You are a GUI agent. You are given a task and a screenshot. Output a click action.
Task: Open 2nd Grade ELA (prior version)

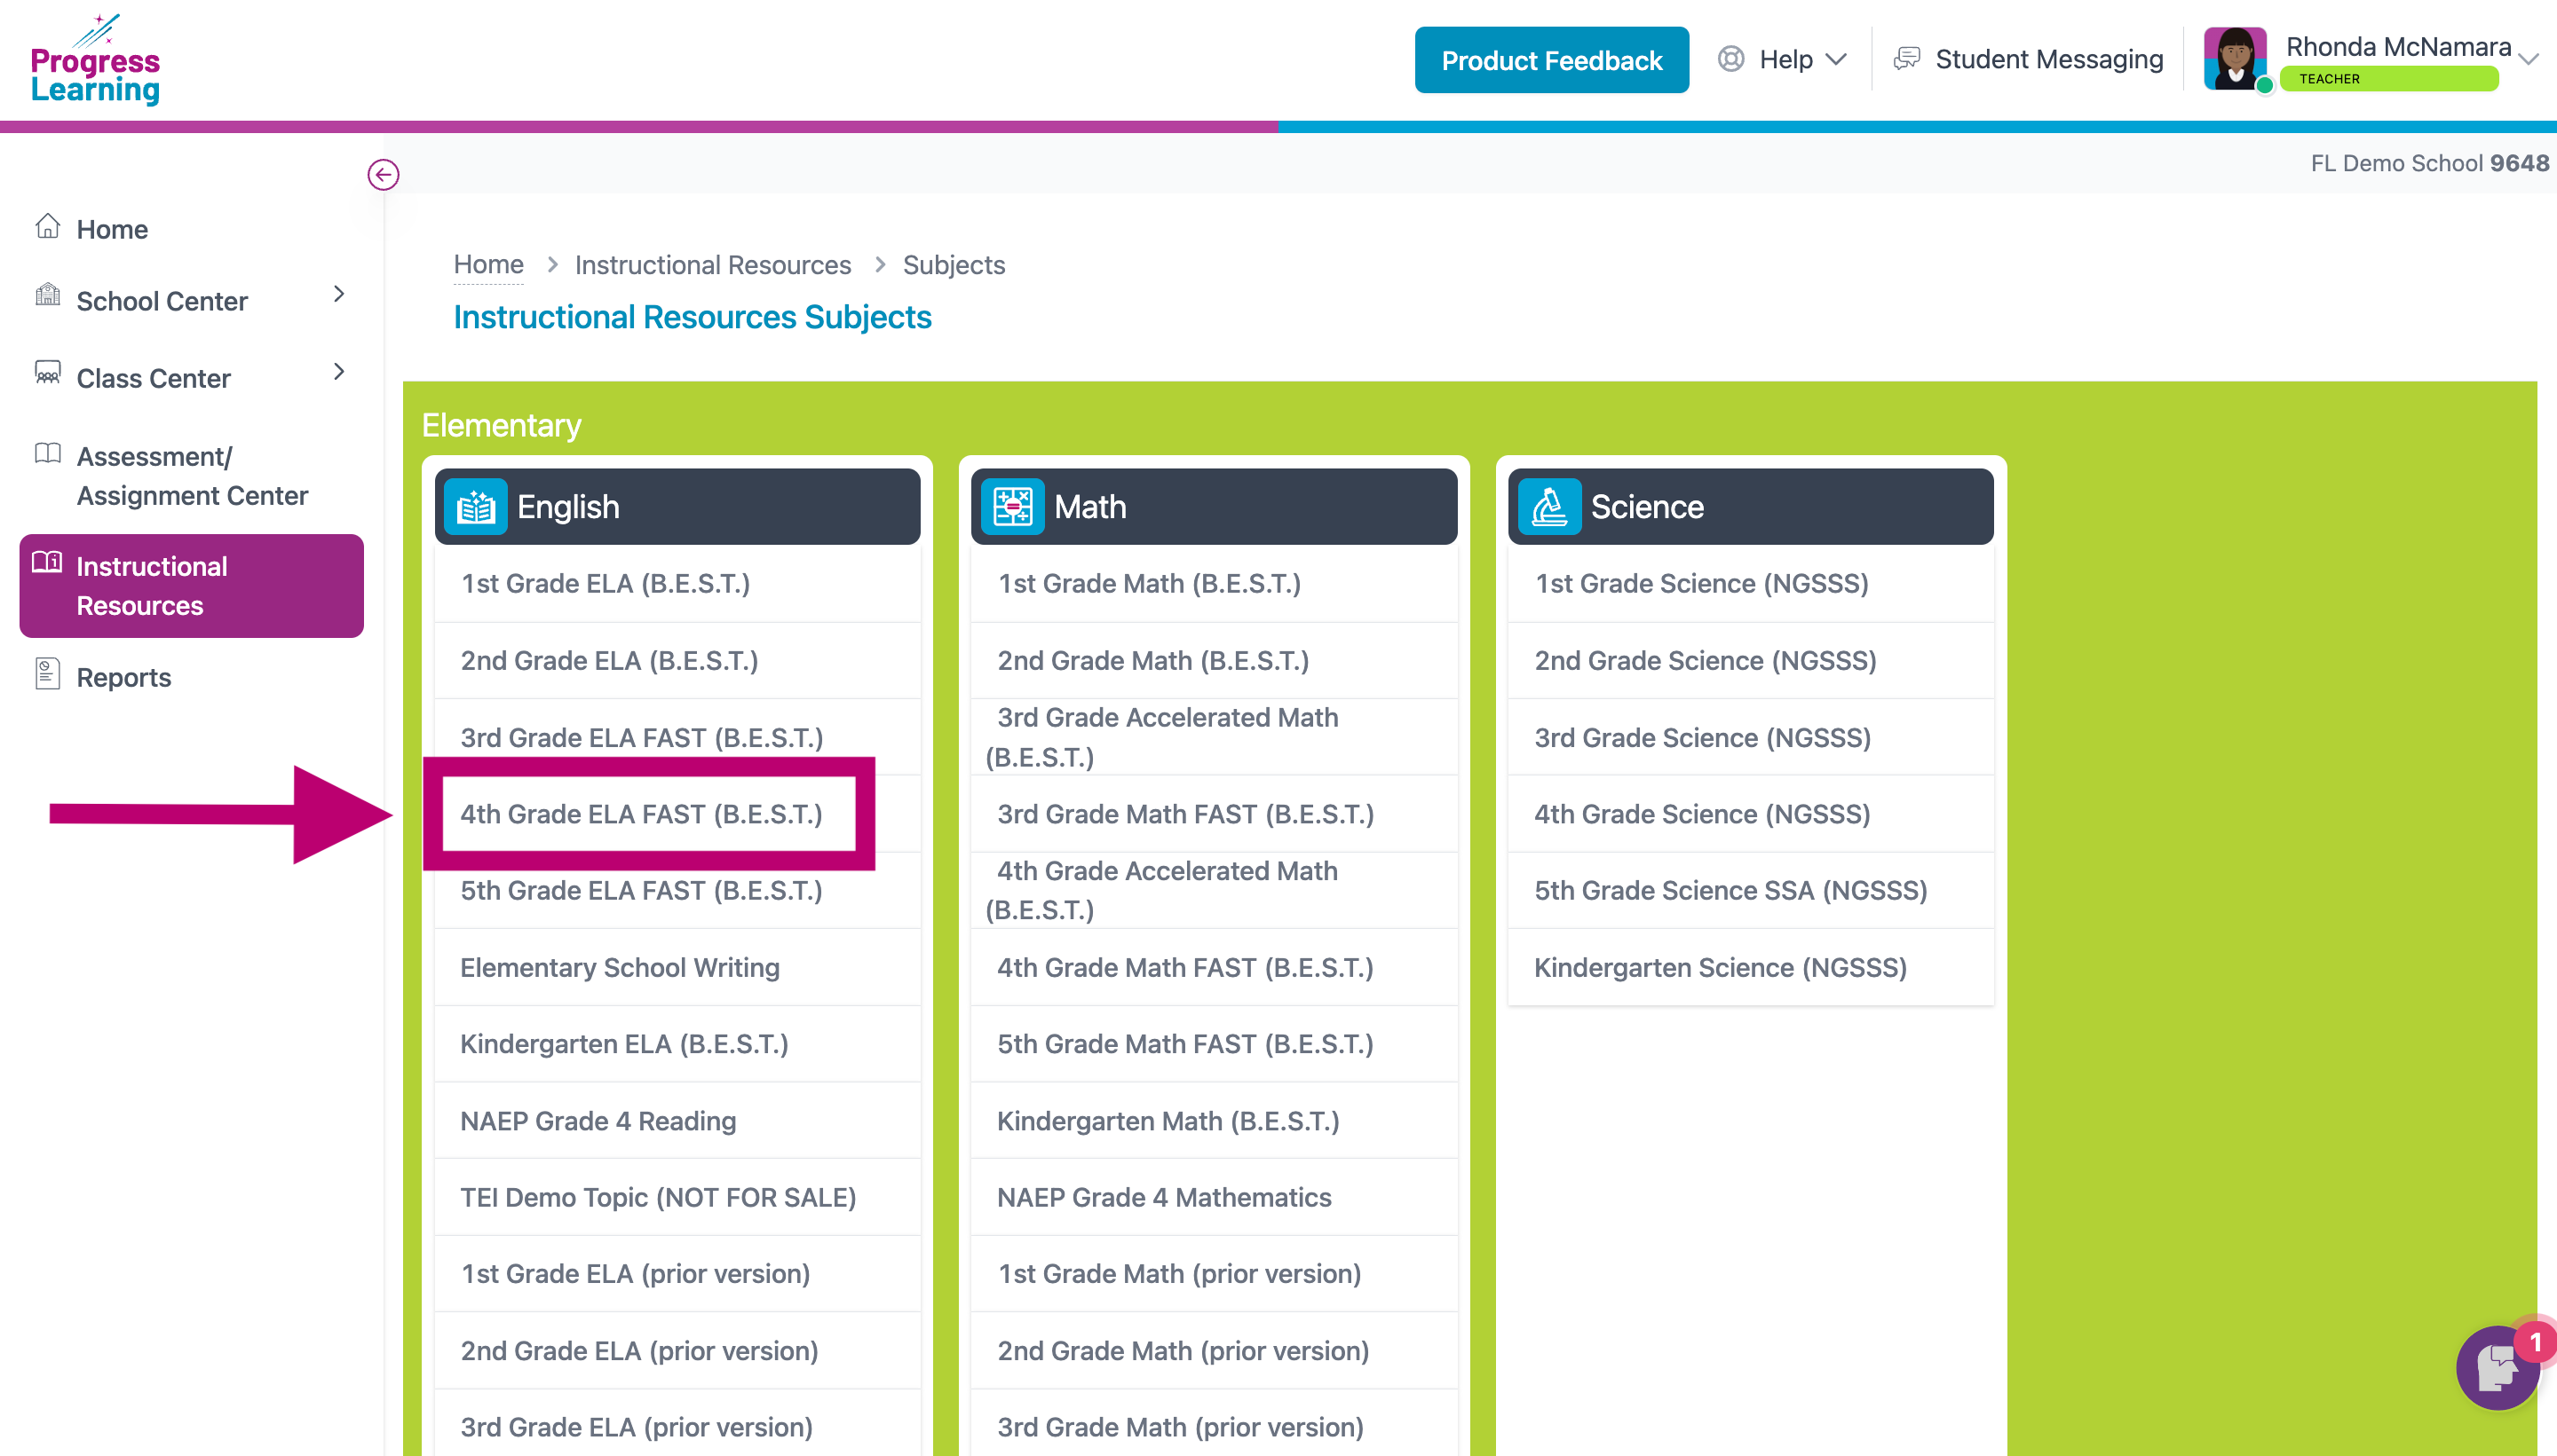coord(677,1351)
